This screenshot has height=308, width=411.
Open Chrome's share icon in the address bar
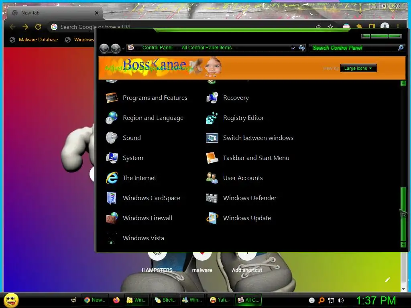pos(318,27)
